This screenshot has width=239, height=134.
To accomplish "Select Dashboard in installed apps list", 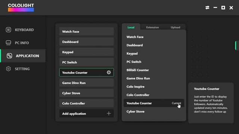I will point(86,42).
